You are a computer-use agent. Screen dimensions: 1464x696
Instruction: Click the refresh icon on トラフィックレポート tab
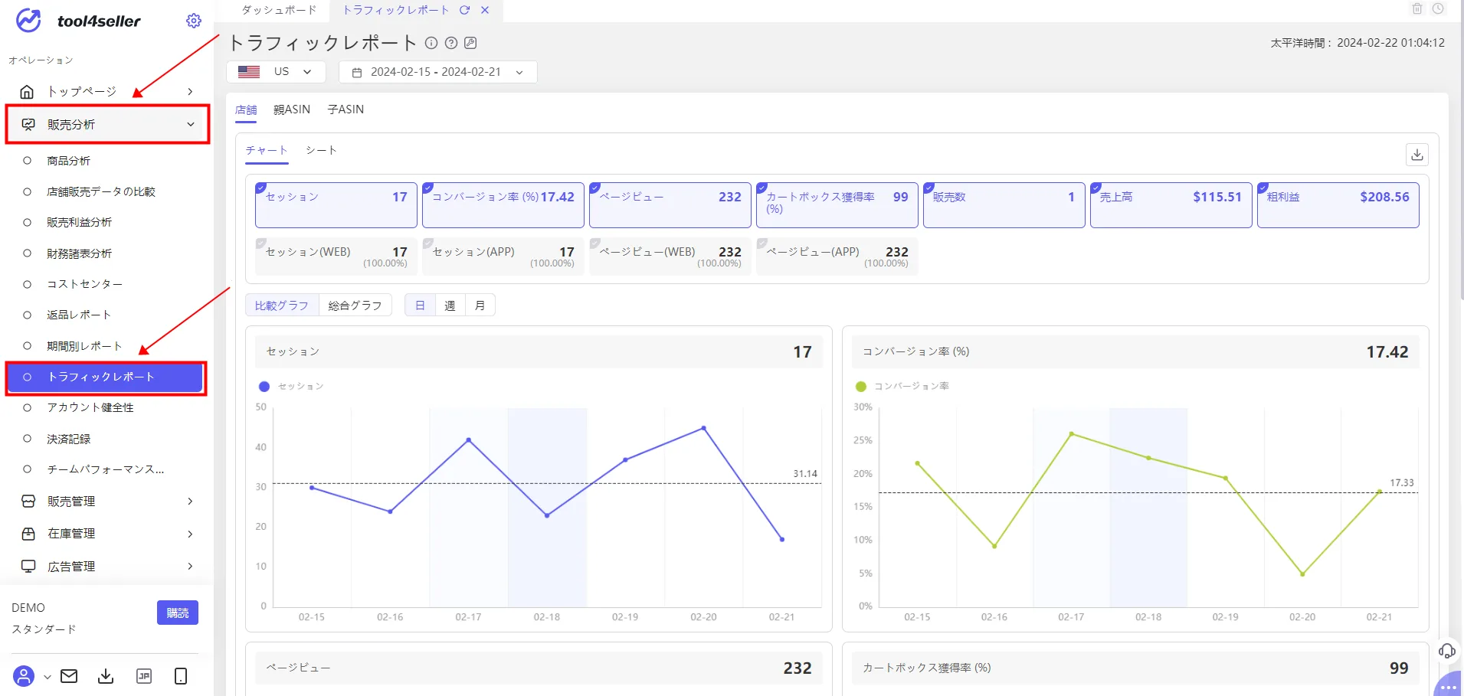coord(464,10)
